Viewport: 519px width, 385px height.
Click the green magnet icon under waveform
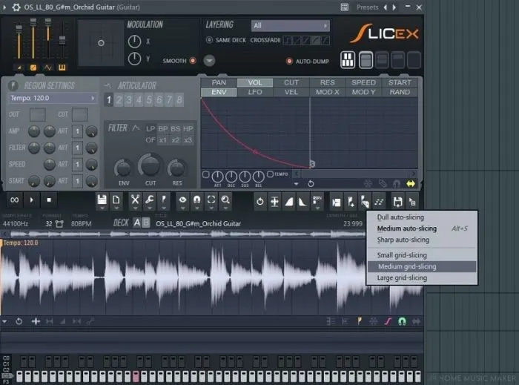click(402, 321)
